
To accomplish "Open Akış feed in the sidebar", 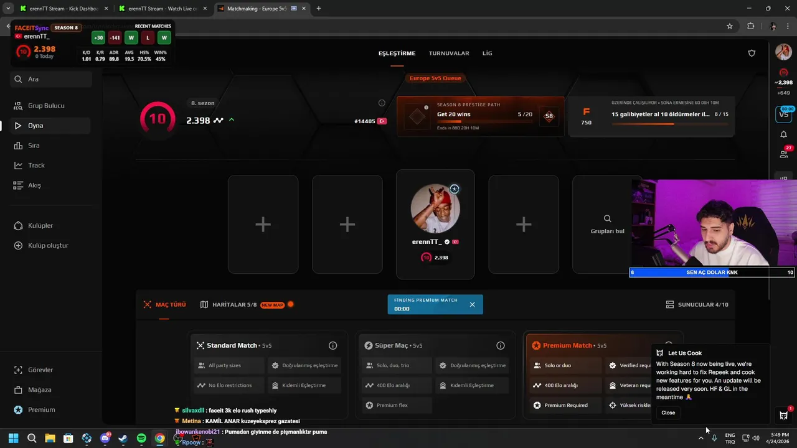I will pyautogui.click(x=51, y=185).
